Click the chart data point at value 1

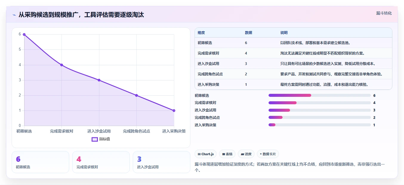click(x=174, y=111)
